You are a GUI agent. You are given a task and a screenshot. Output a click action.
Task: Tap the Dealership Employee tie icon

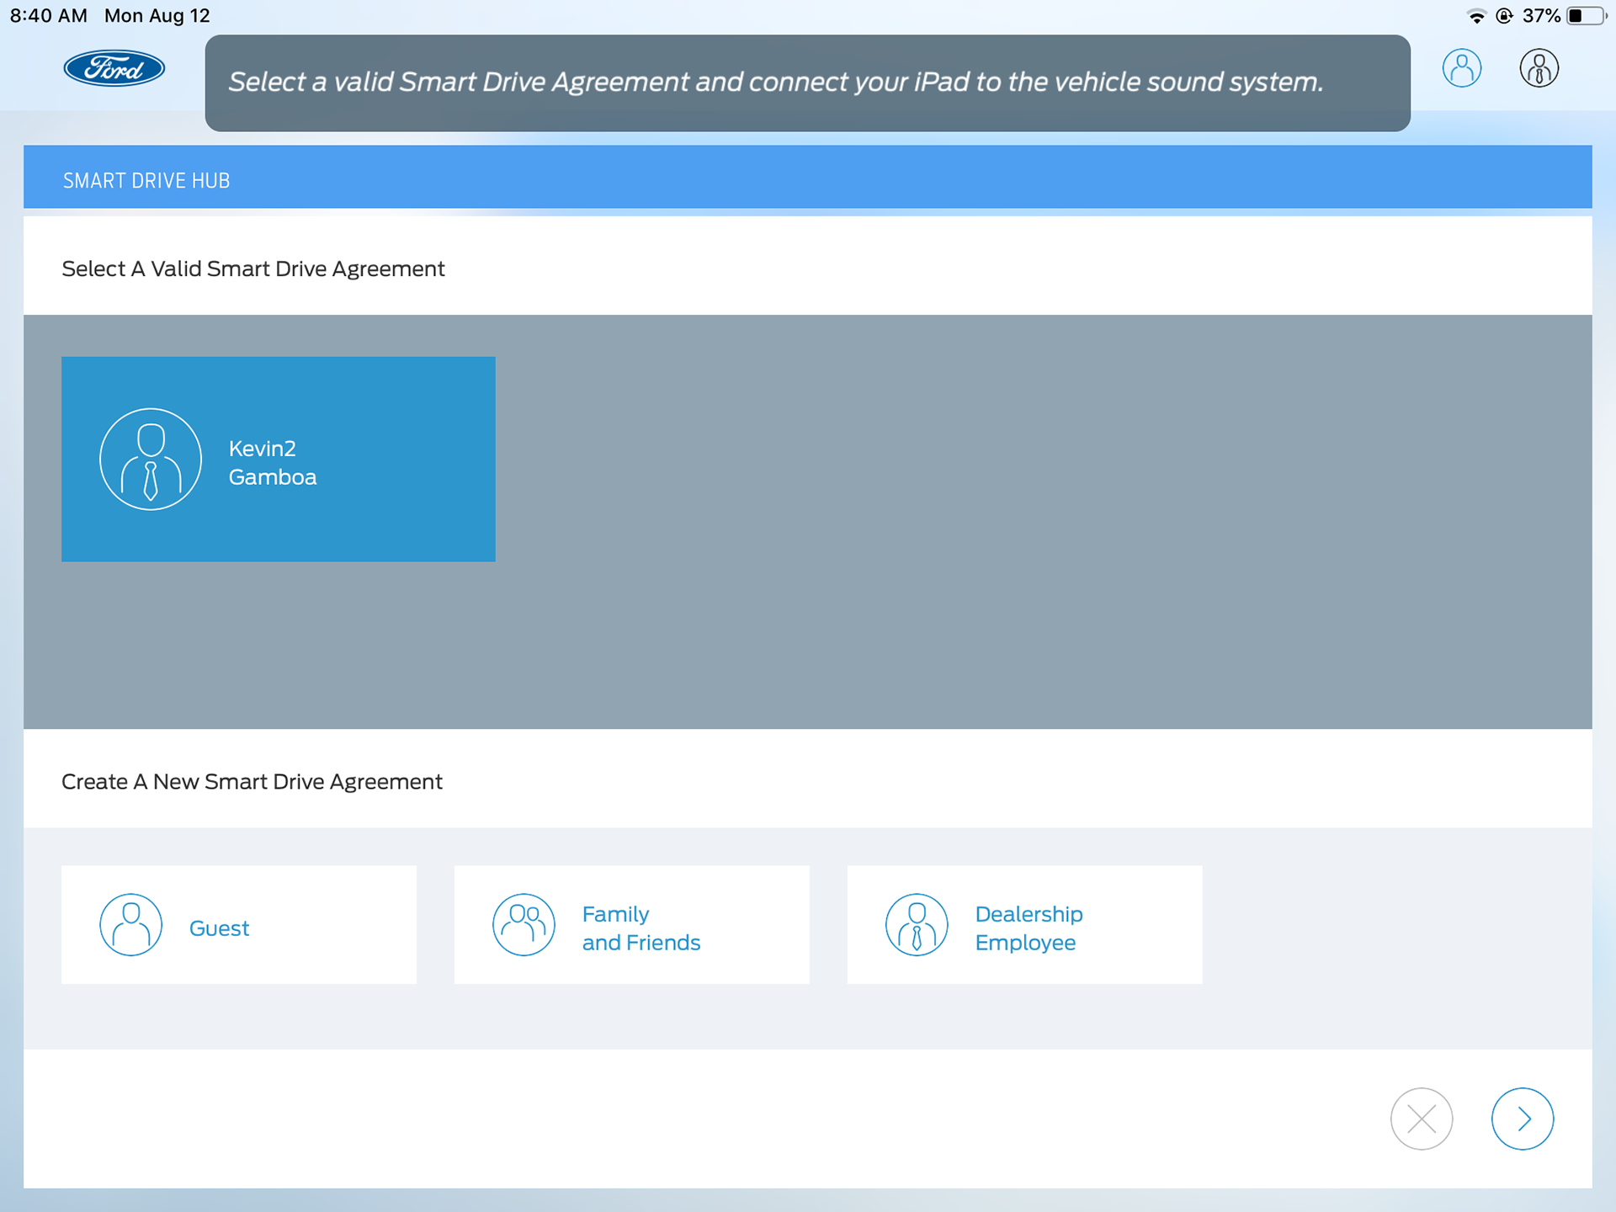(917, 924)
